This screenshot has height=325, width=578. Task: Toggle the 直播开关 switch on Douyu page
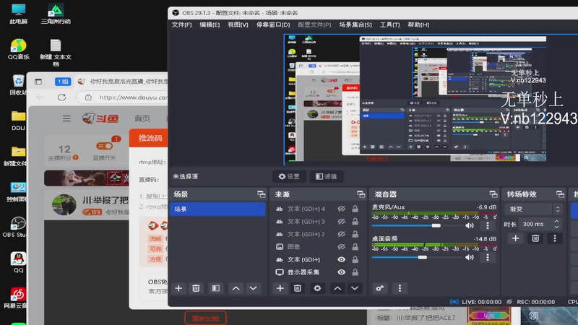[104, 147]
